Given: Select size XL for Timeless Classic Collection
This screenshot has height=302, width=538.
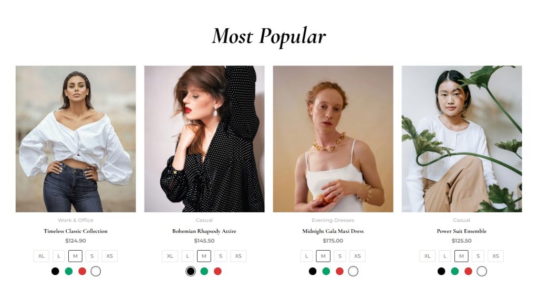Looking at the screenshot, I should coord(41,256).
